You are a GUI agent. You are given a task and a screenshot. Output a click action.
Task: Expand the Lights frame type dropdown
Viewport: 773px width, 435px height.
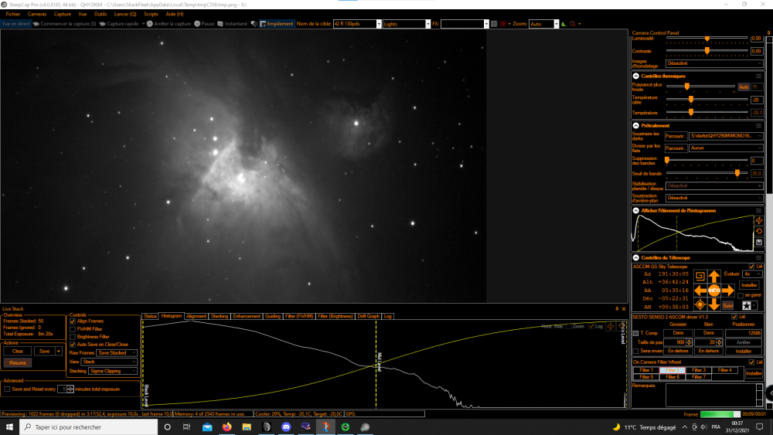click(428, 24)
